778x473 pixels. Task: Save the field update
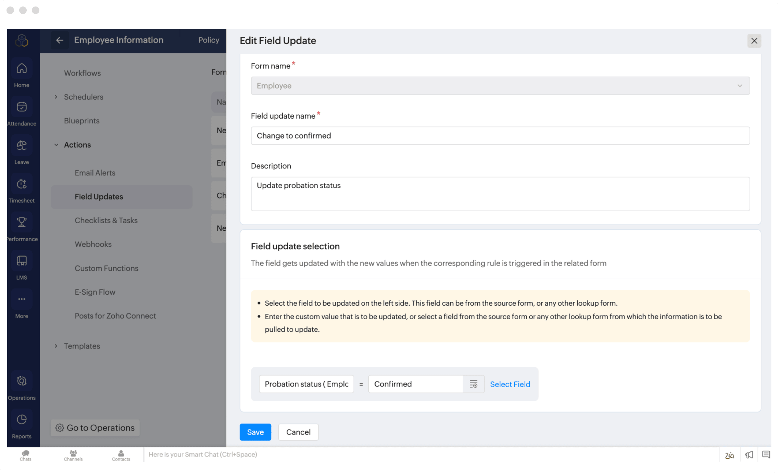pyautogui.click(x=255, y=432)
